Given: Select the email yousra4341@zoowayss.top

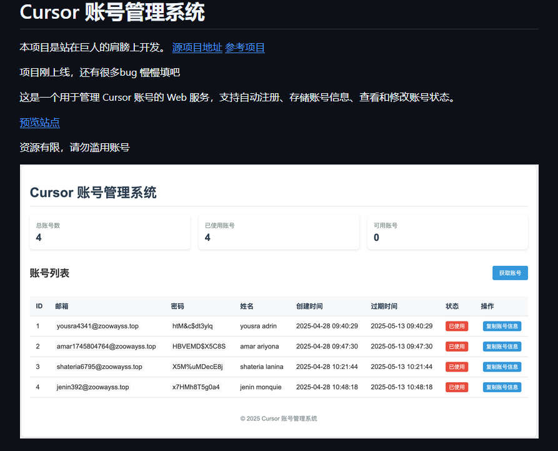Looking at the screenshot, I should [x=97, y=326].
